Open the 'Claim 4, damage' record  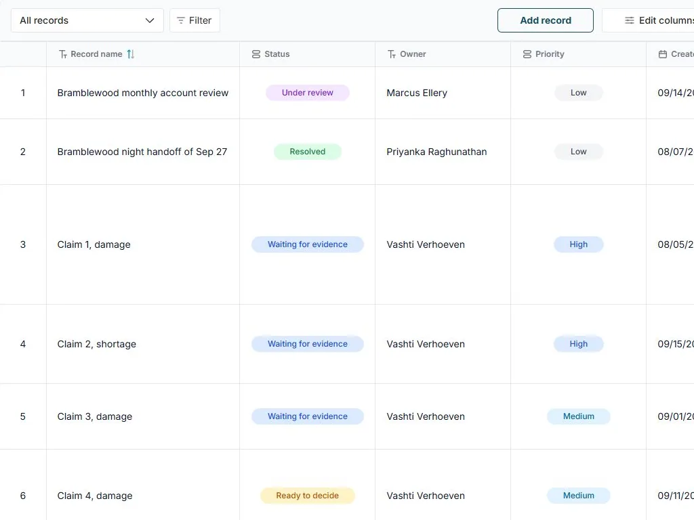click(x=95, y=496)
